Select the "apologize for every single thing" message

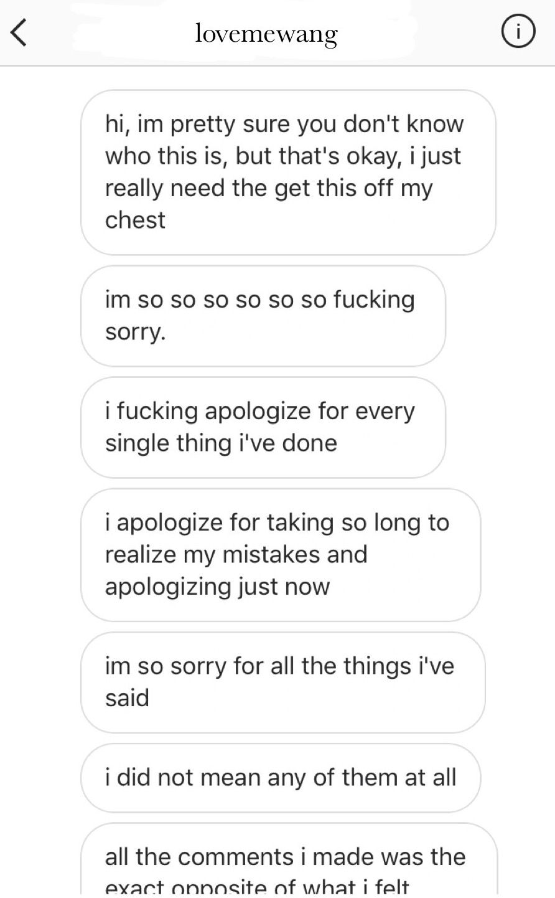tap(263, 427)
